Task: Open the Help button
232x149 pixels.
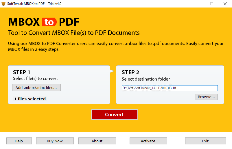Action: [x=19, y=141]
